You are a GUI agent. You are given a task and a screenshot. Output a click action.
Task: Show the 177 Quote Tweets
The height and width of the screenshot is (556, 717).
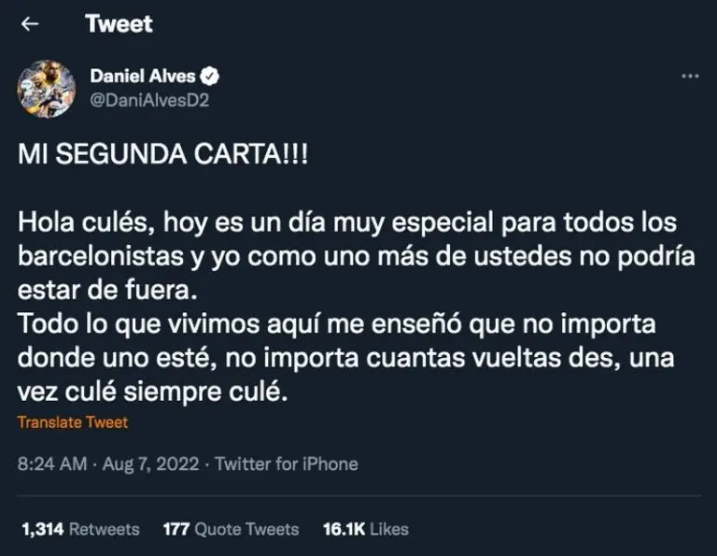pos(231,529)
